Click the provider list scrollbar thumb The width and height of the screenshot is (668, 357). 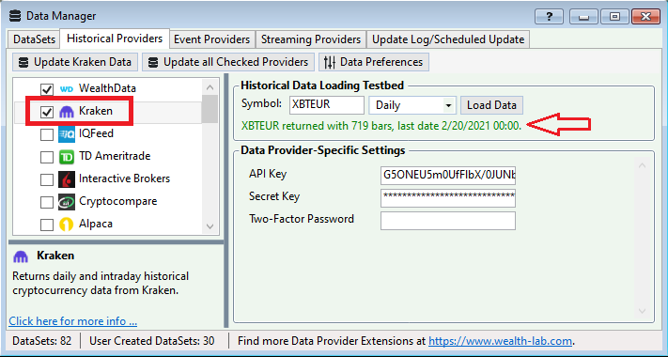click(x=210, y=109)
